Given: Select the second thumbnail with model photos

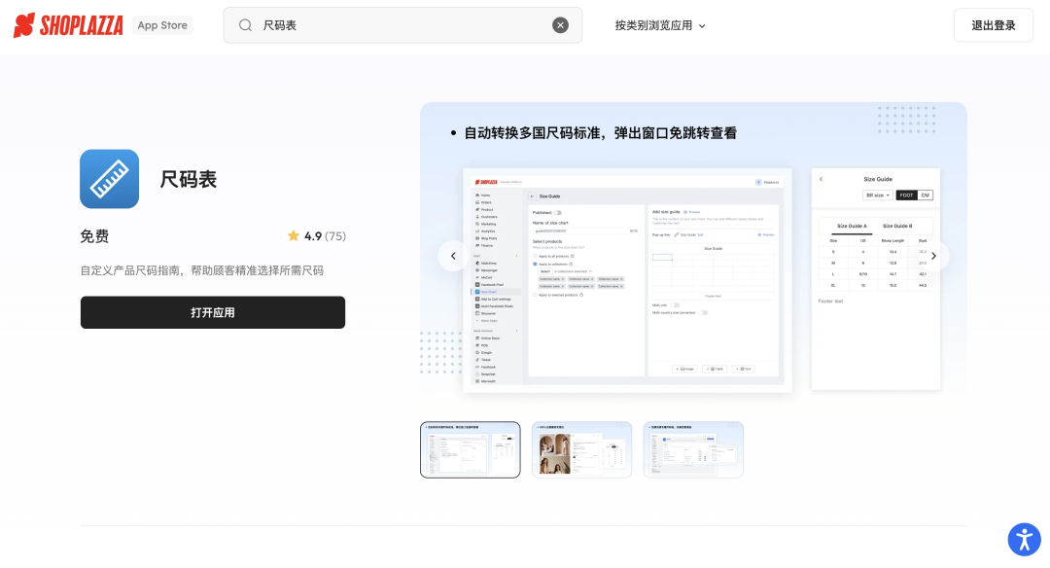Looking at the screenshot, I should click(x=582, y=449).
